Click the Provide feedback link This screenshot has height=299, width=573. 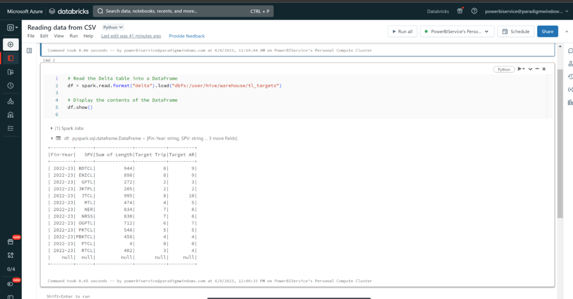(187, 36)
